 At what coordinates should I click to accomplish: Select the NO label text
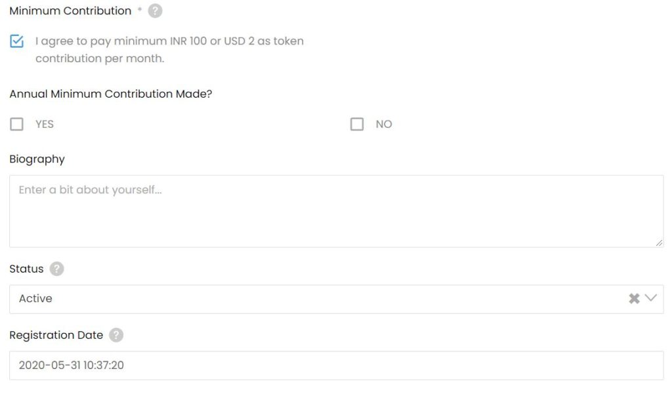[384, 124]
